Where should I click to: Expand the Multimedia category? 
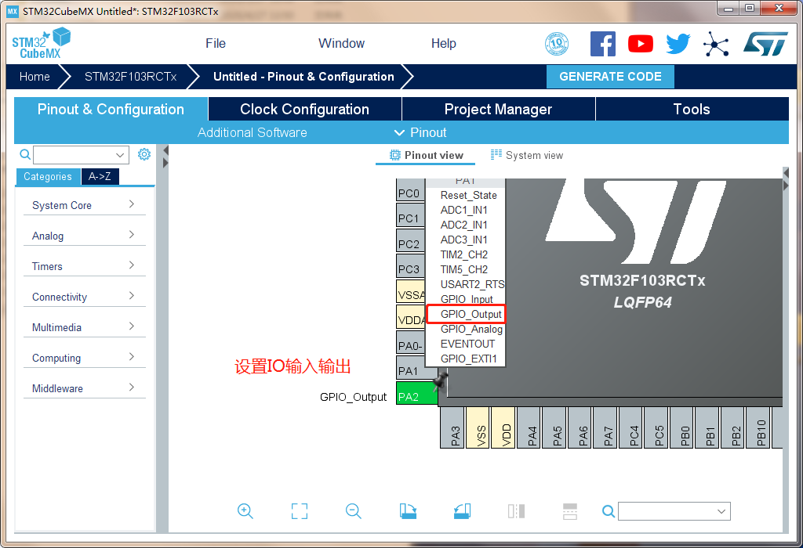(x=85, y=327)
